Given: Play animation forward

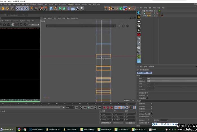Looking at the screenshot, I should point(88,108).
